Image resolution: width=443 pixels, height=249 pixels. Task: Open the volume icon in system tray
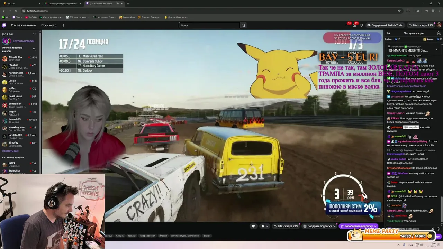tap(422, 245)
